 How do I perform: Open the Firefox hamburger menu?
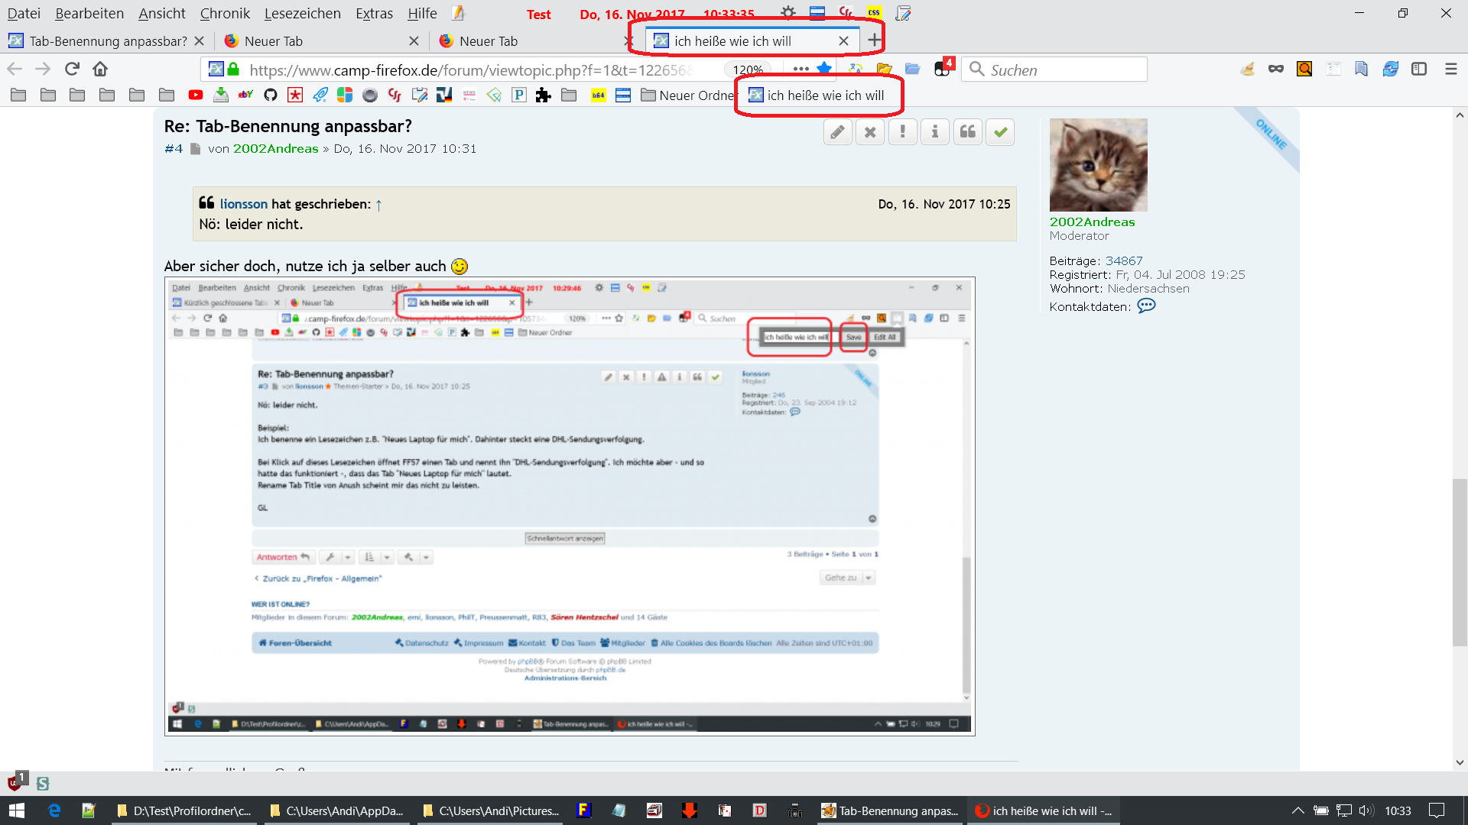point(1451,69)
